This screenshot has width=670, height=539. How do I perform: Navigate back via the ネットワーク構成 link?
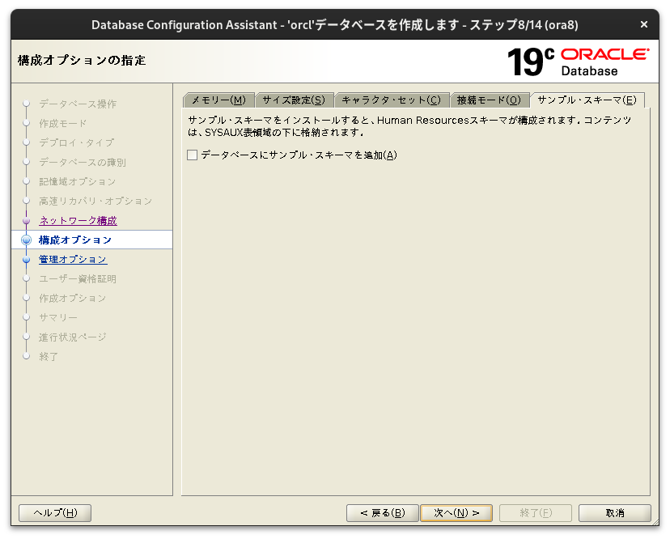coord(77,220)
